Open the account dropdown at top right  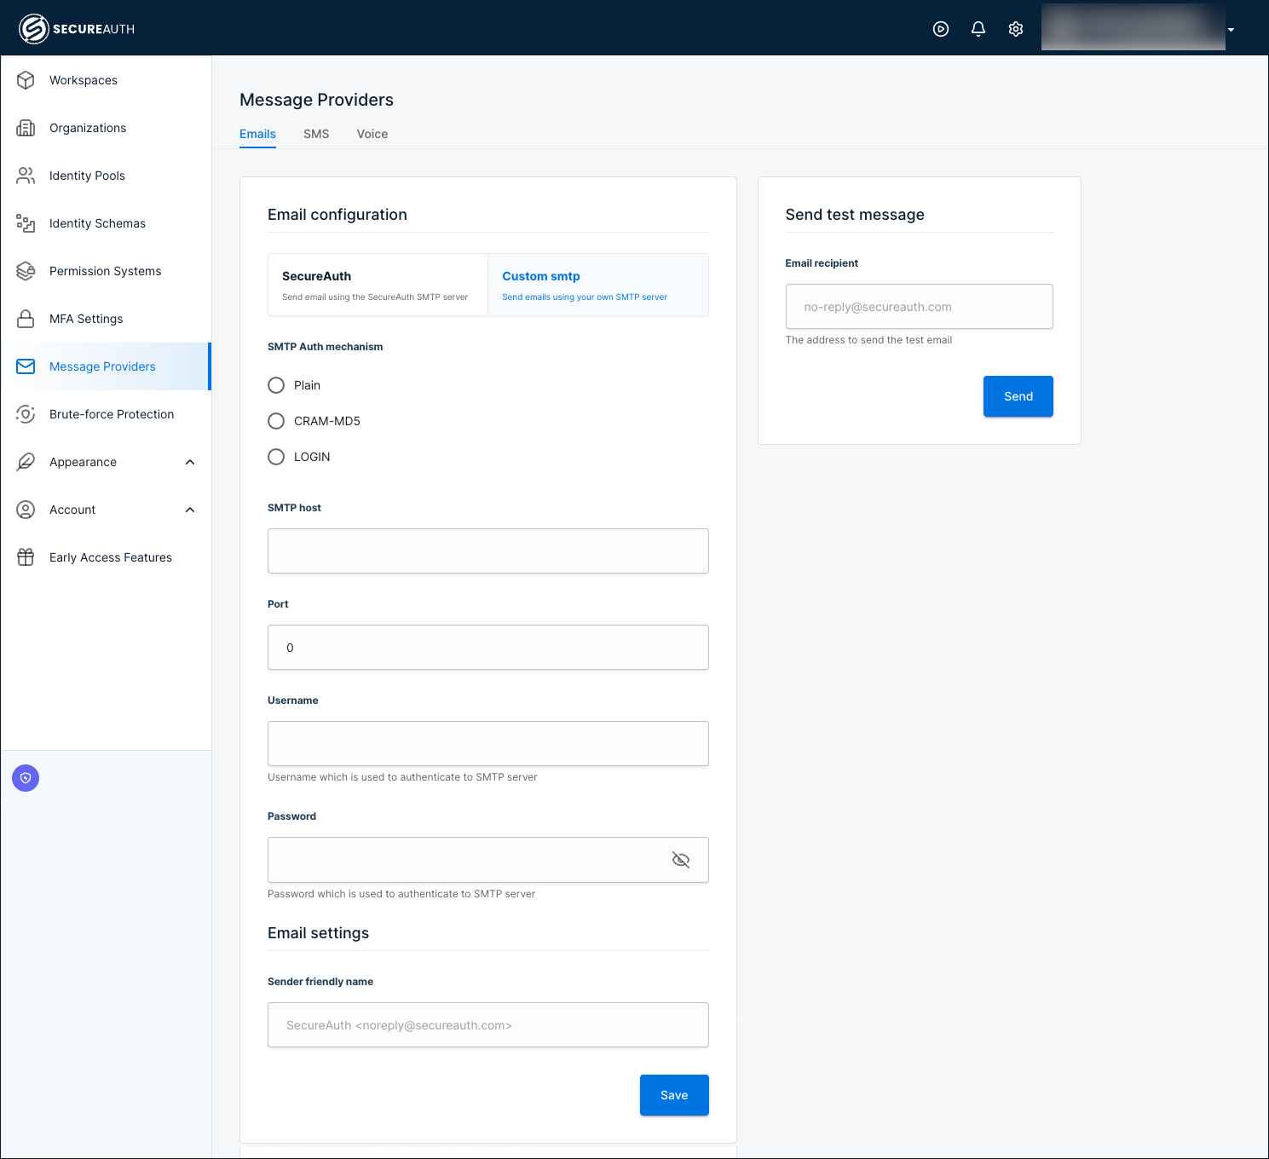click(1230, 28)
